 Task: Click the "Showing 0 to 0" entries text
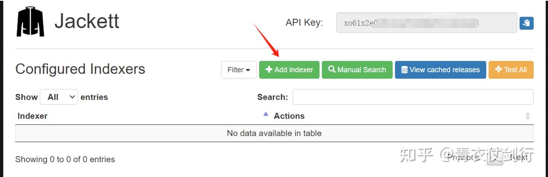65,159
